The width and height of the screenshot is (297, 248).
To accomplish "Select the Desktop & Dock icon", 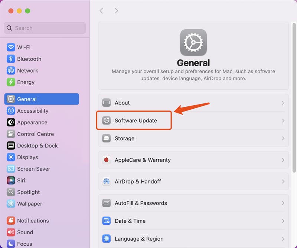I will point(11,145).
